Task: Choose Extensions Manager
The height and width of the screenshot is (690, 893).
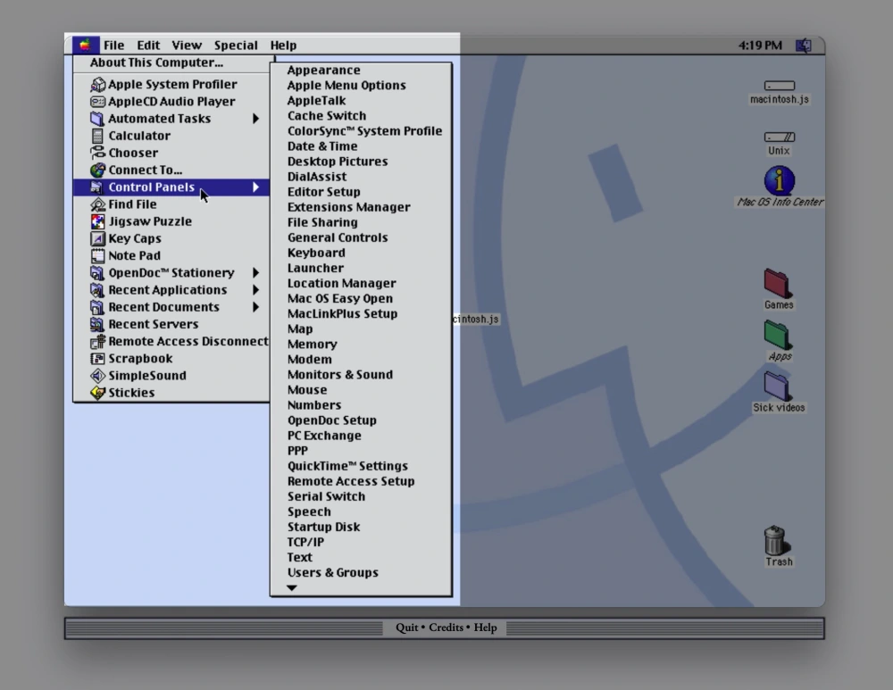Action: click(348, 207)
